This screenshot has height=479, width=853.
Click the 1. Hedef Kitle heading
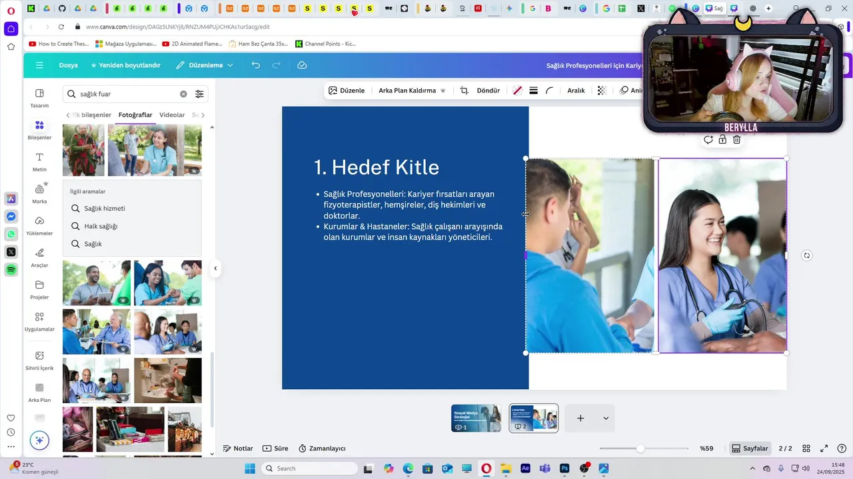click(376, 167)
